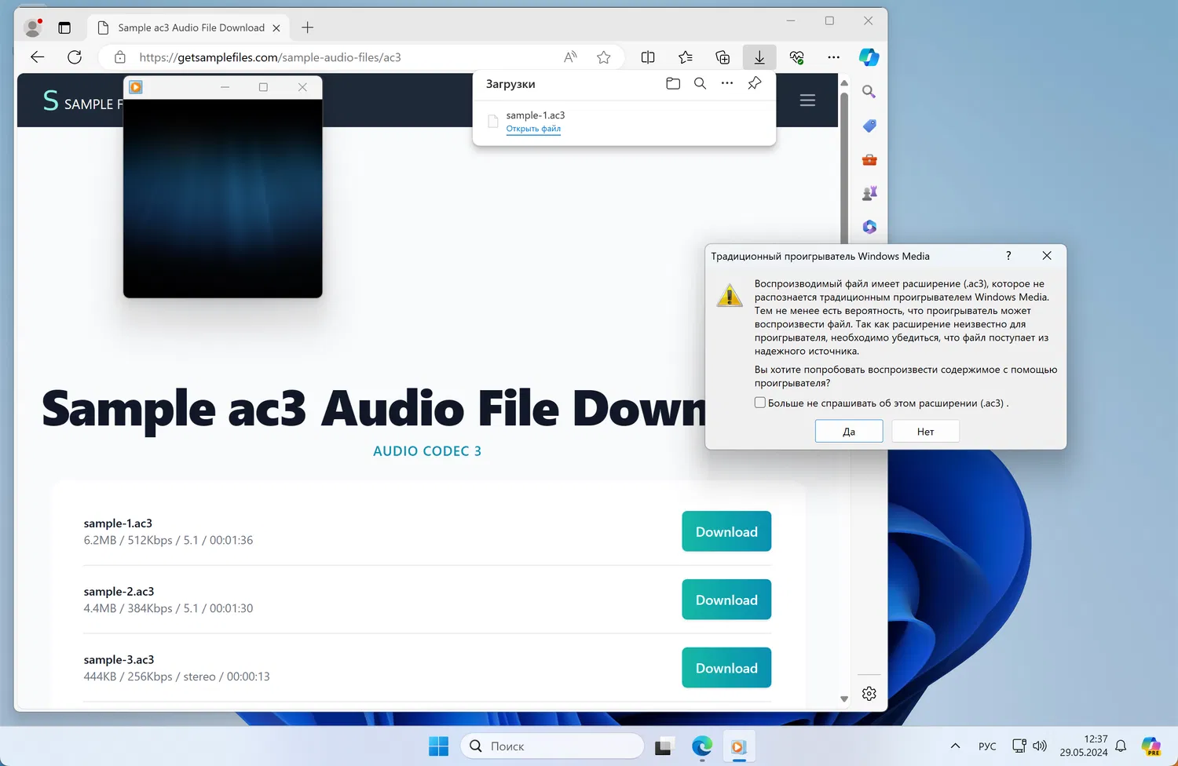The width and height of the screenshot is (1178, 766).
Task: Open Copilot preview in system tray
Action: pos(1151,746)
